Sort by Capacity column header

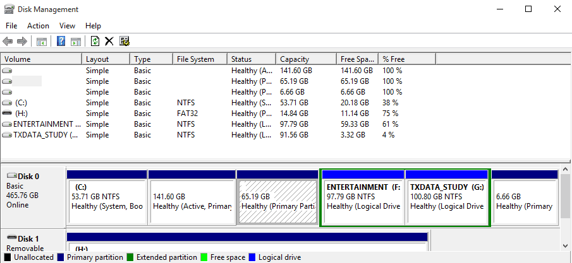[306, 59]
